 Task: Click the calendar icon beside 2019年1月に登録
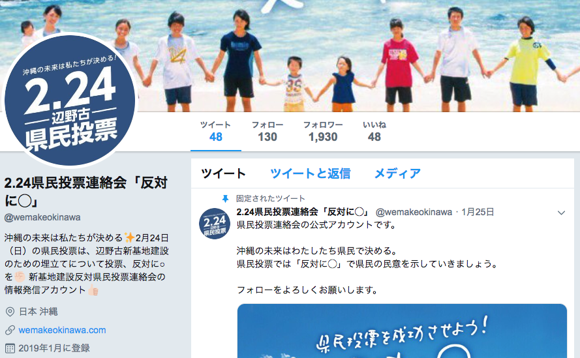pyautogui.click(x=10, y=348)
